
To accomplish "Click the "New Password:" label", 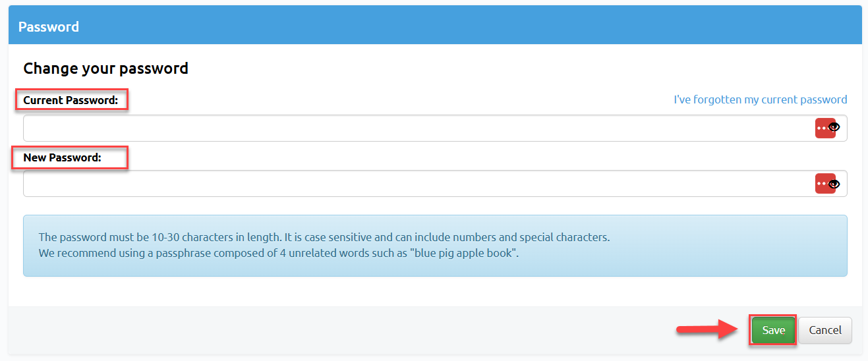I will [x=62, y=157].
